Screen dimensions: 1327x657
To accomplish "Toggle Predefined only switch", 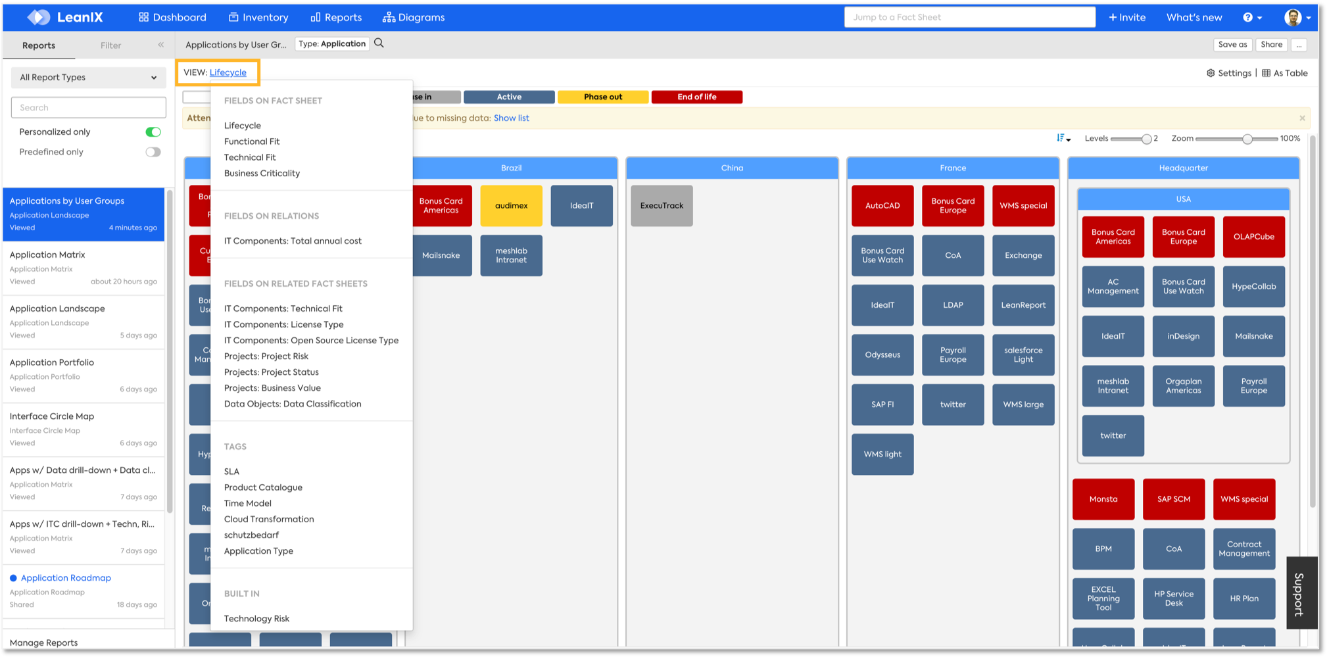I will [x=153, y=152].
